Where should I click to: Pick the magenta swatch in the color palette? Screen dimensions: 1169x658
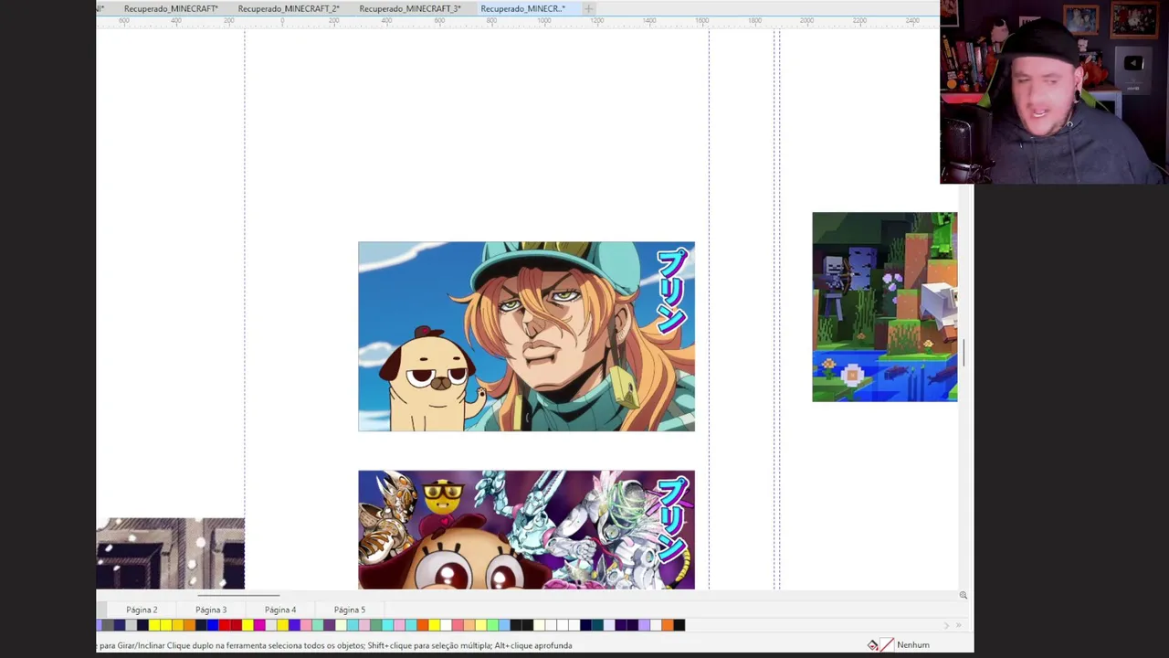click(x=259, y=625)
